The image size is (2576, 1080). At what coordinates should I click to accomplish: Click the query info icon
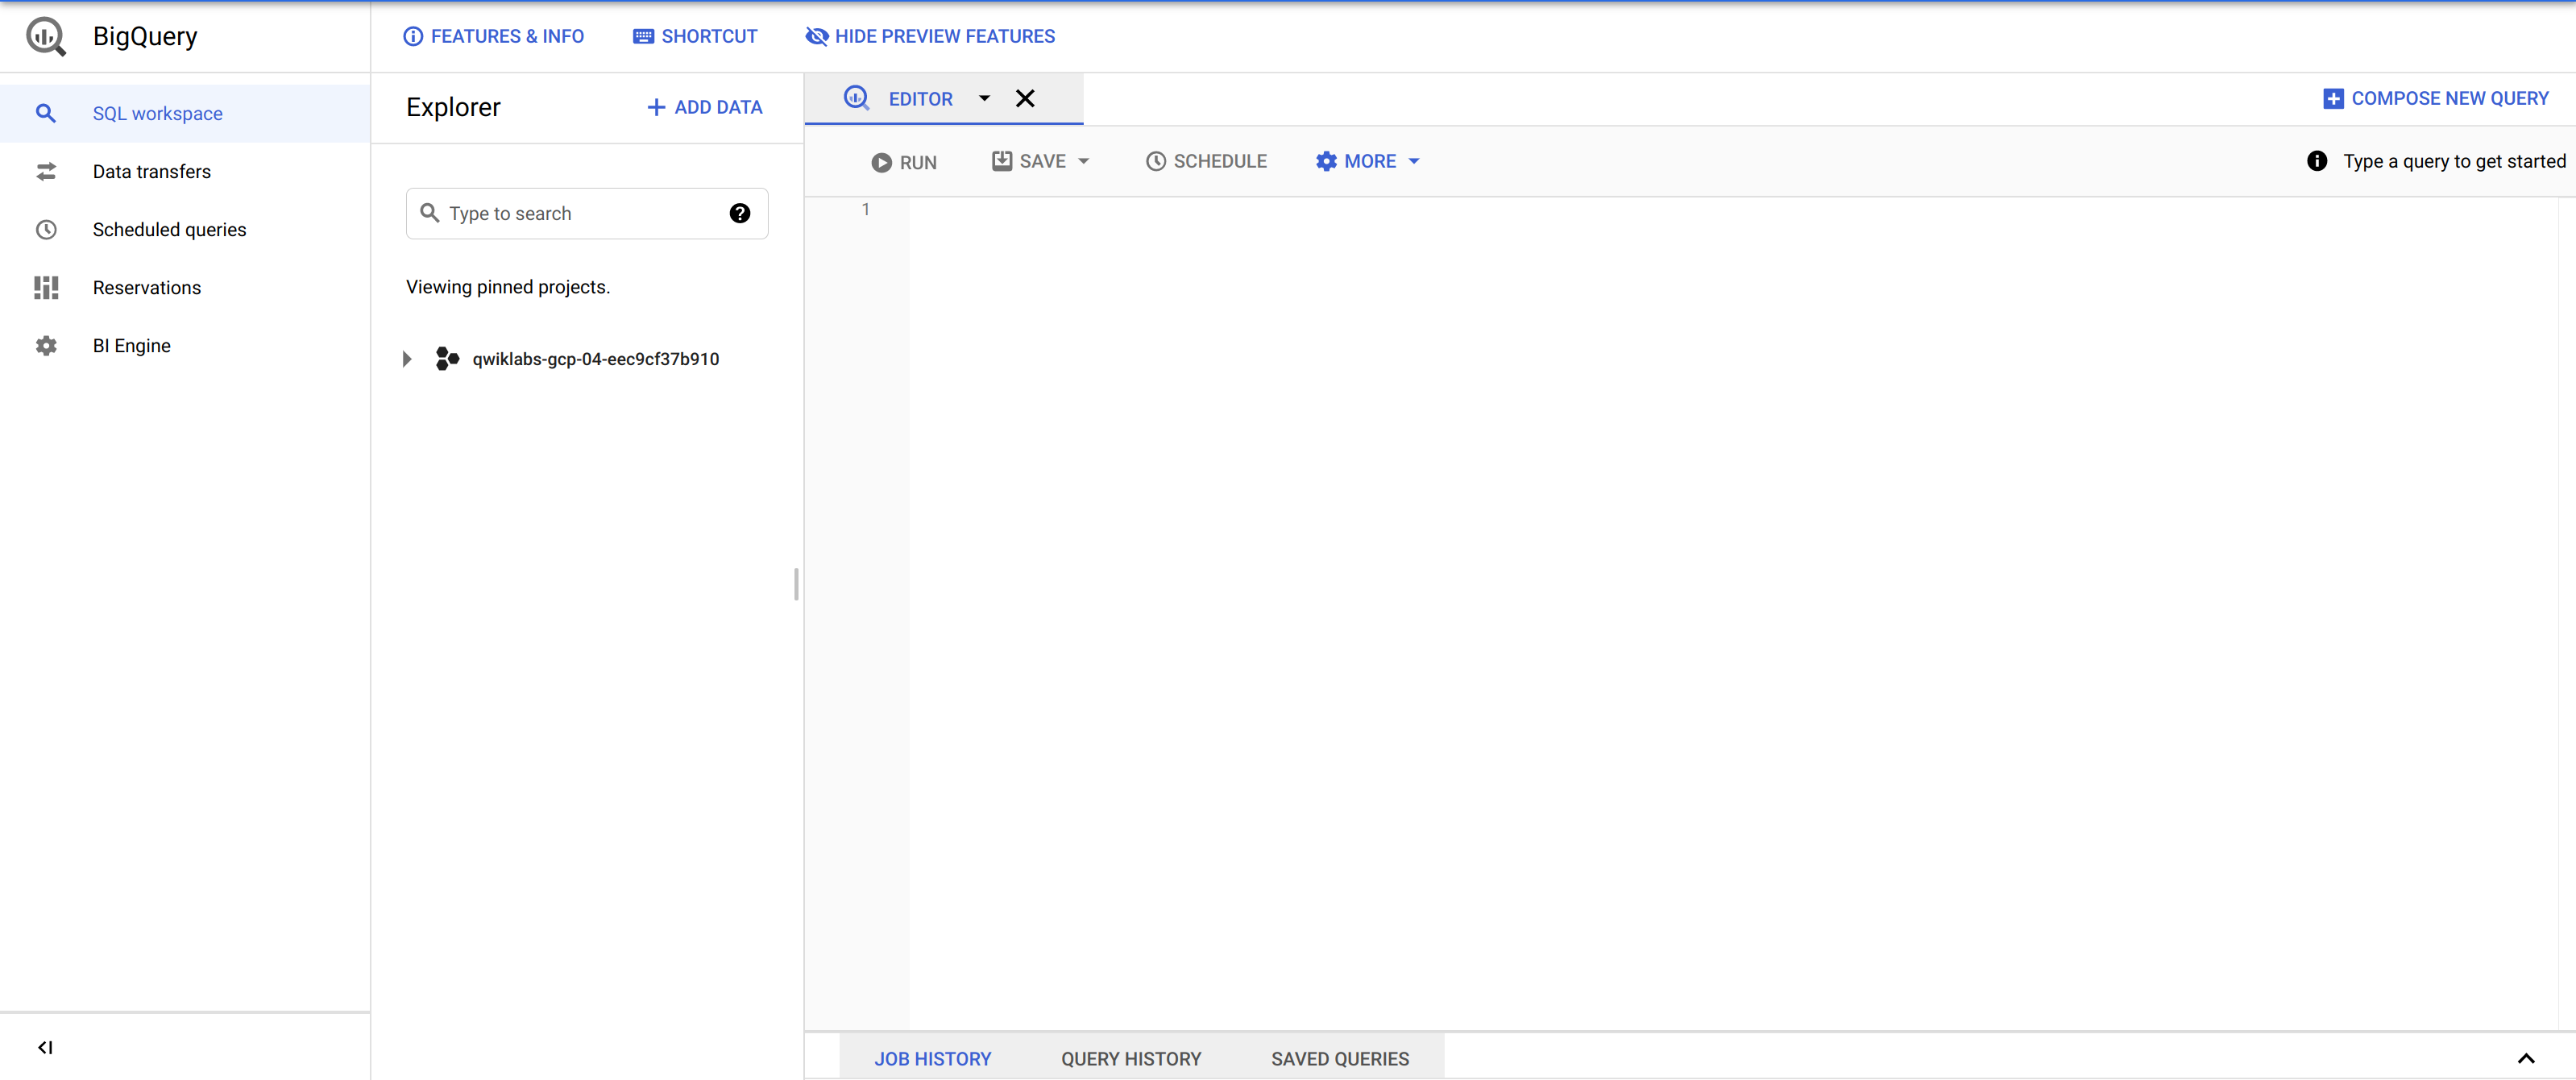[x=2316, y=161]
